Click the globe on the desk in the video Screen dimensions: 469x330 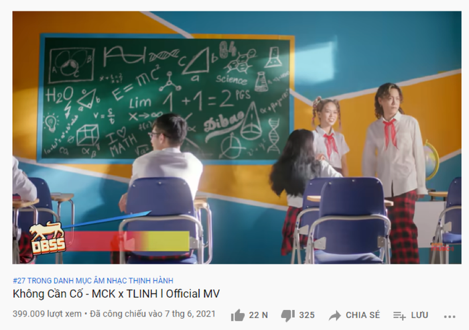[431, 161]
